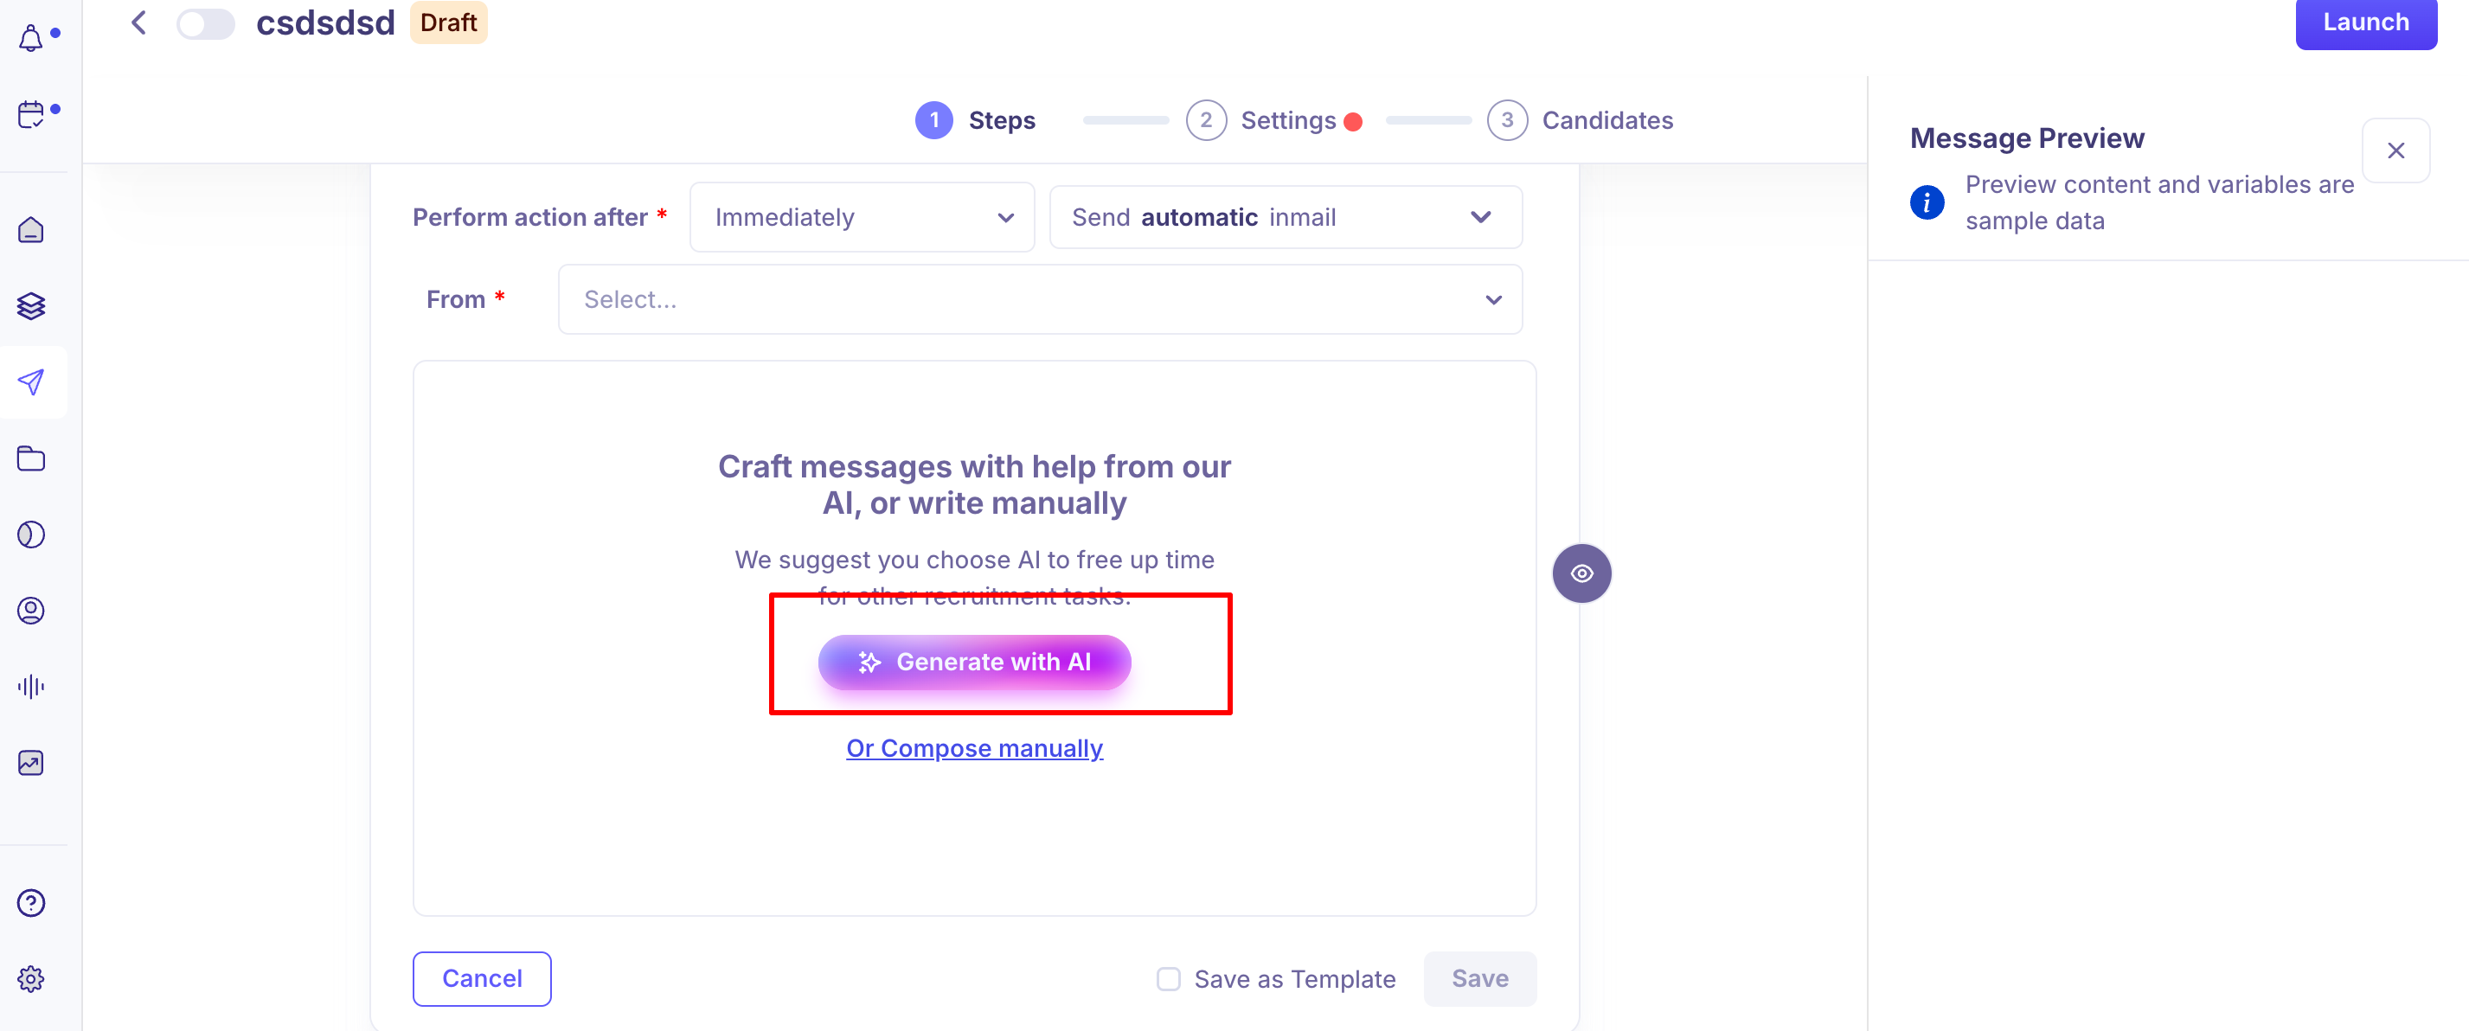Go to the home icon in sidebar

click(x=32, y=230)
